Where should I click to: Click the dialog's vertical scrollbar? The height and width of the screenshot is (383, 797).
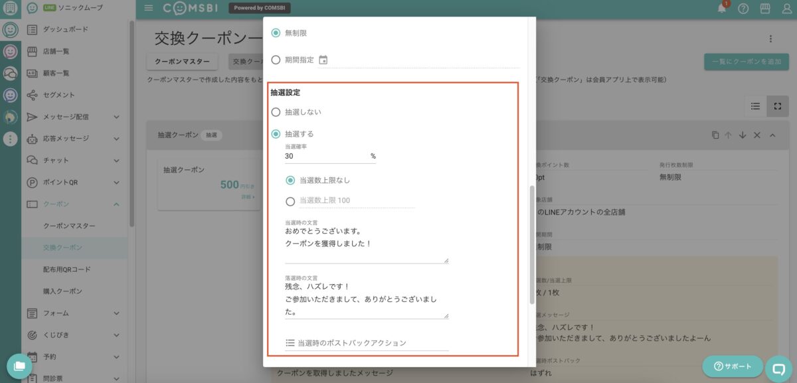[532, 246]
